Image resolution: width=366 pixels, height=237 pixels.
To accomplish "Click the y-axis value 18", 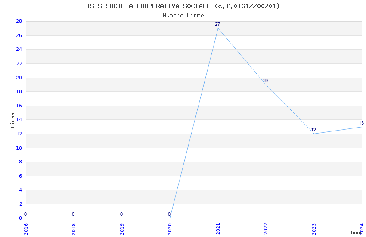I will (19, 91).
